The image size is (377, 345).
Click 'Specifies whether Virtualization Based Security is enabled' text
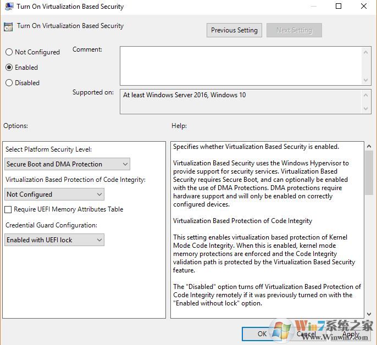tap(256, 147)
